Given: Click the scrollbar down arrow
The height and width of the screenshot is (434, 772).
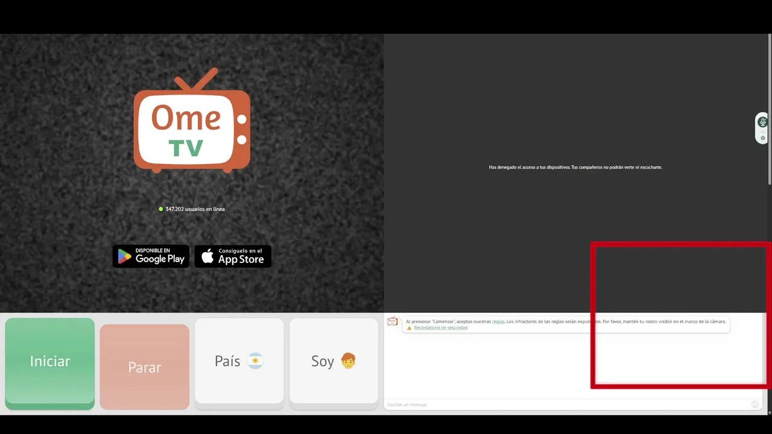Looking at the screenshot, I should (x=770, y=412).
